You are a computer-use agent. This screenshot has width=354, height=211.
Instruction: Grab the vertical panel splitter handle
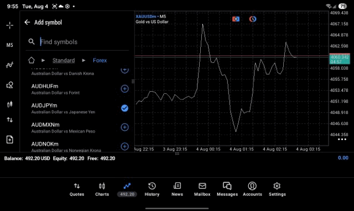click(133, 81)
